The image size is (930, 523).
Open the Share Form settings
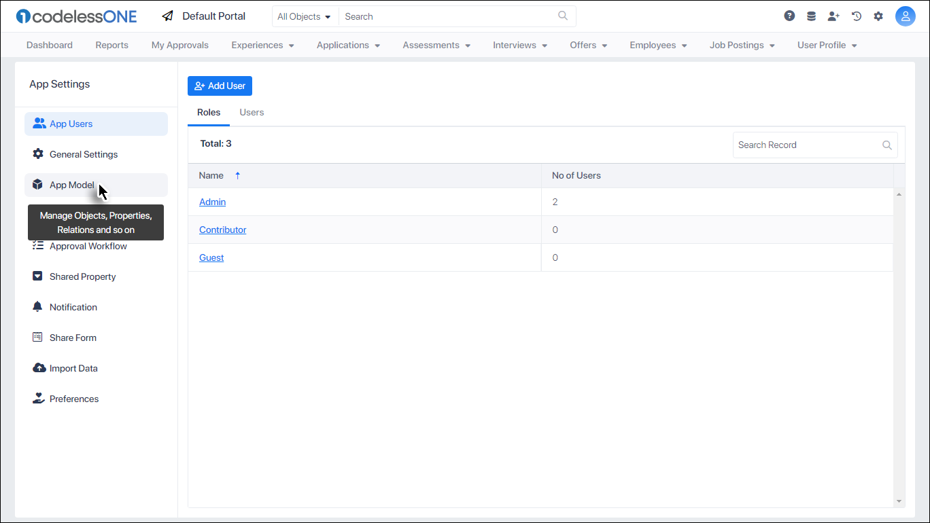71,337
